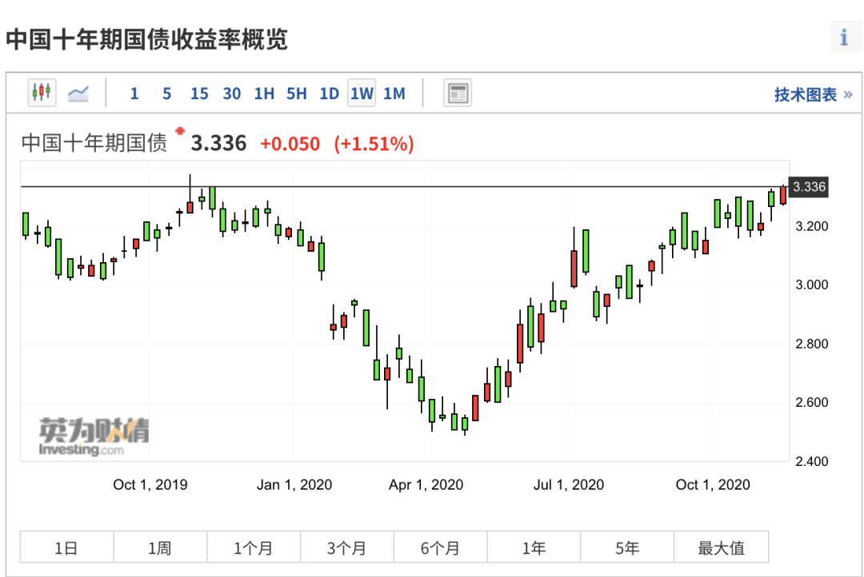864x577 pixels.
Task: Click the 3.336 current price tag on axis
Action: (809, 187)
